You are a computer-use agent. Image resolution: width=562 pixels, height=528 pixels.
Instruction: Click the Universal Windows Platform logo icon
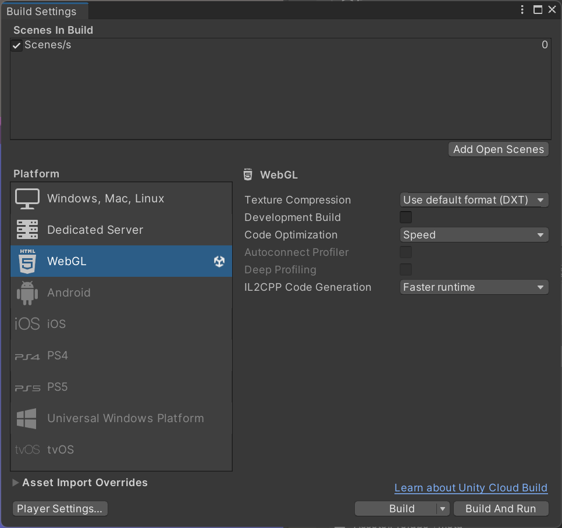(x=27, y=419)
